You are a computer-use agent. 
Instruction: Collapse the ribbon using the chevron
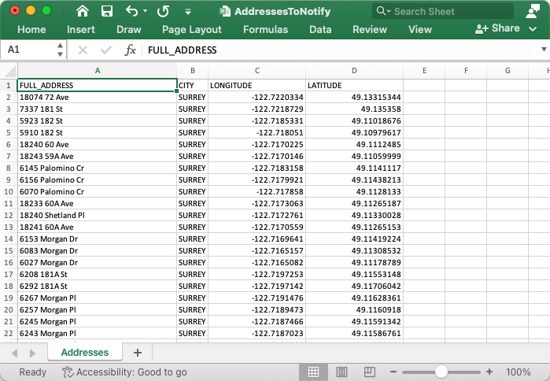(x=533, y=29)
